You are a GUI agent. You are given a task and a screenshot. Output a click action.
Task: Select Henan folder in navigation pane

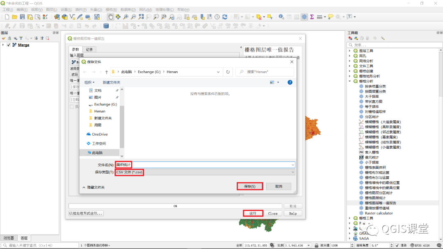pyautogui.click(x=99, y=111)
